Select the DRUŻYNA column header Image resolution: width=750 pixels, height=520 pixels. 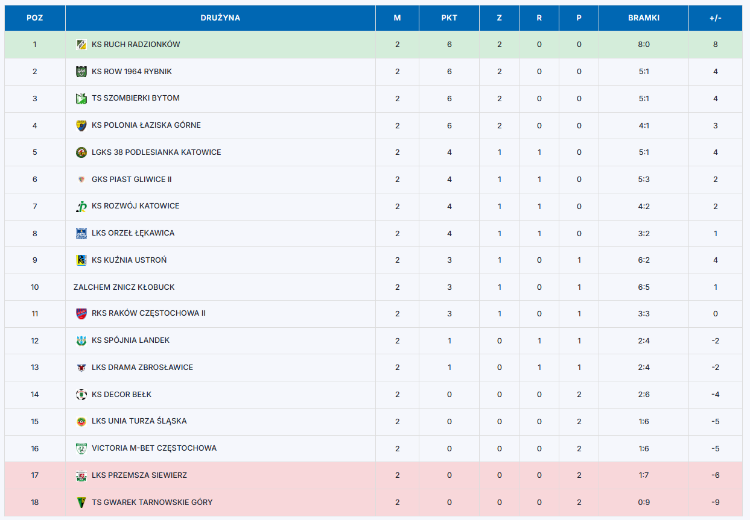(220, 18)
